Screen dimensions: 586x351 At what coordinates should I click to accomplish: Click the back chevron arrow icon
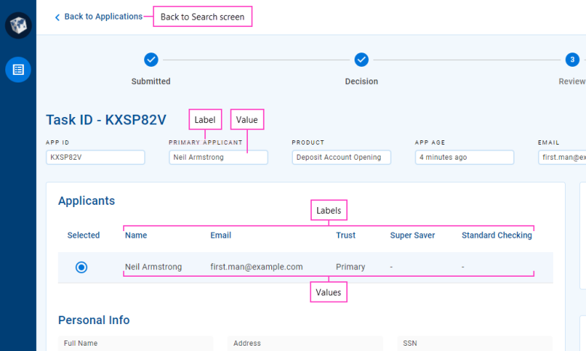point(57,17)
